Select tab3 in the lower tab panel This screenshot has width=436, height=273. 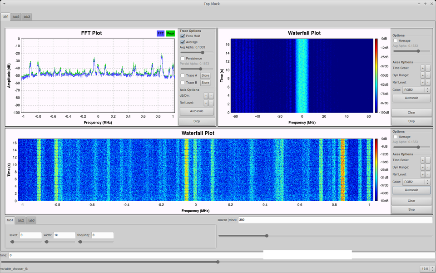coord(31,220)
